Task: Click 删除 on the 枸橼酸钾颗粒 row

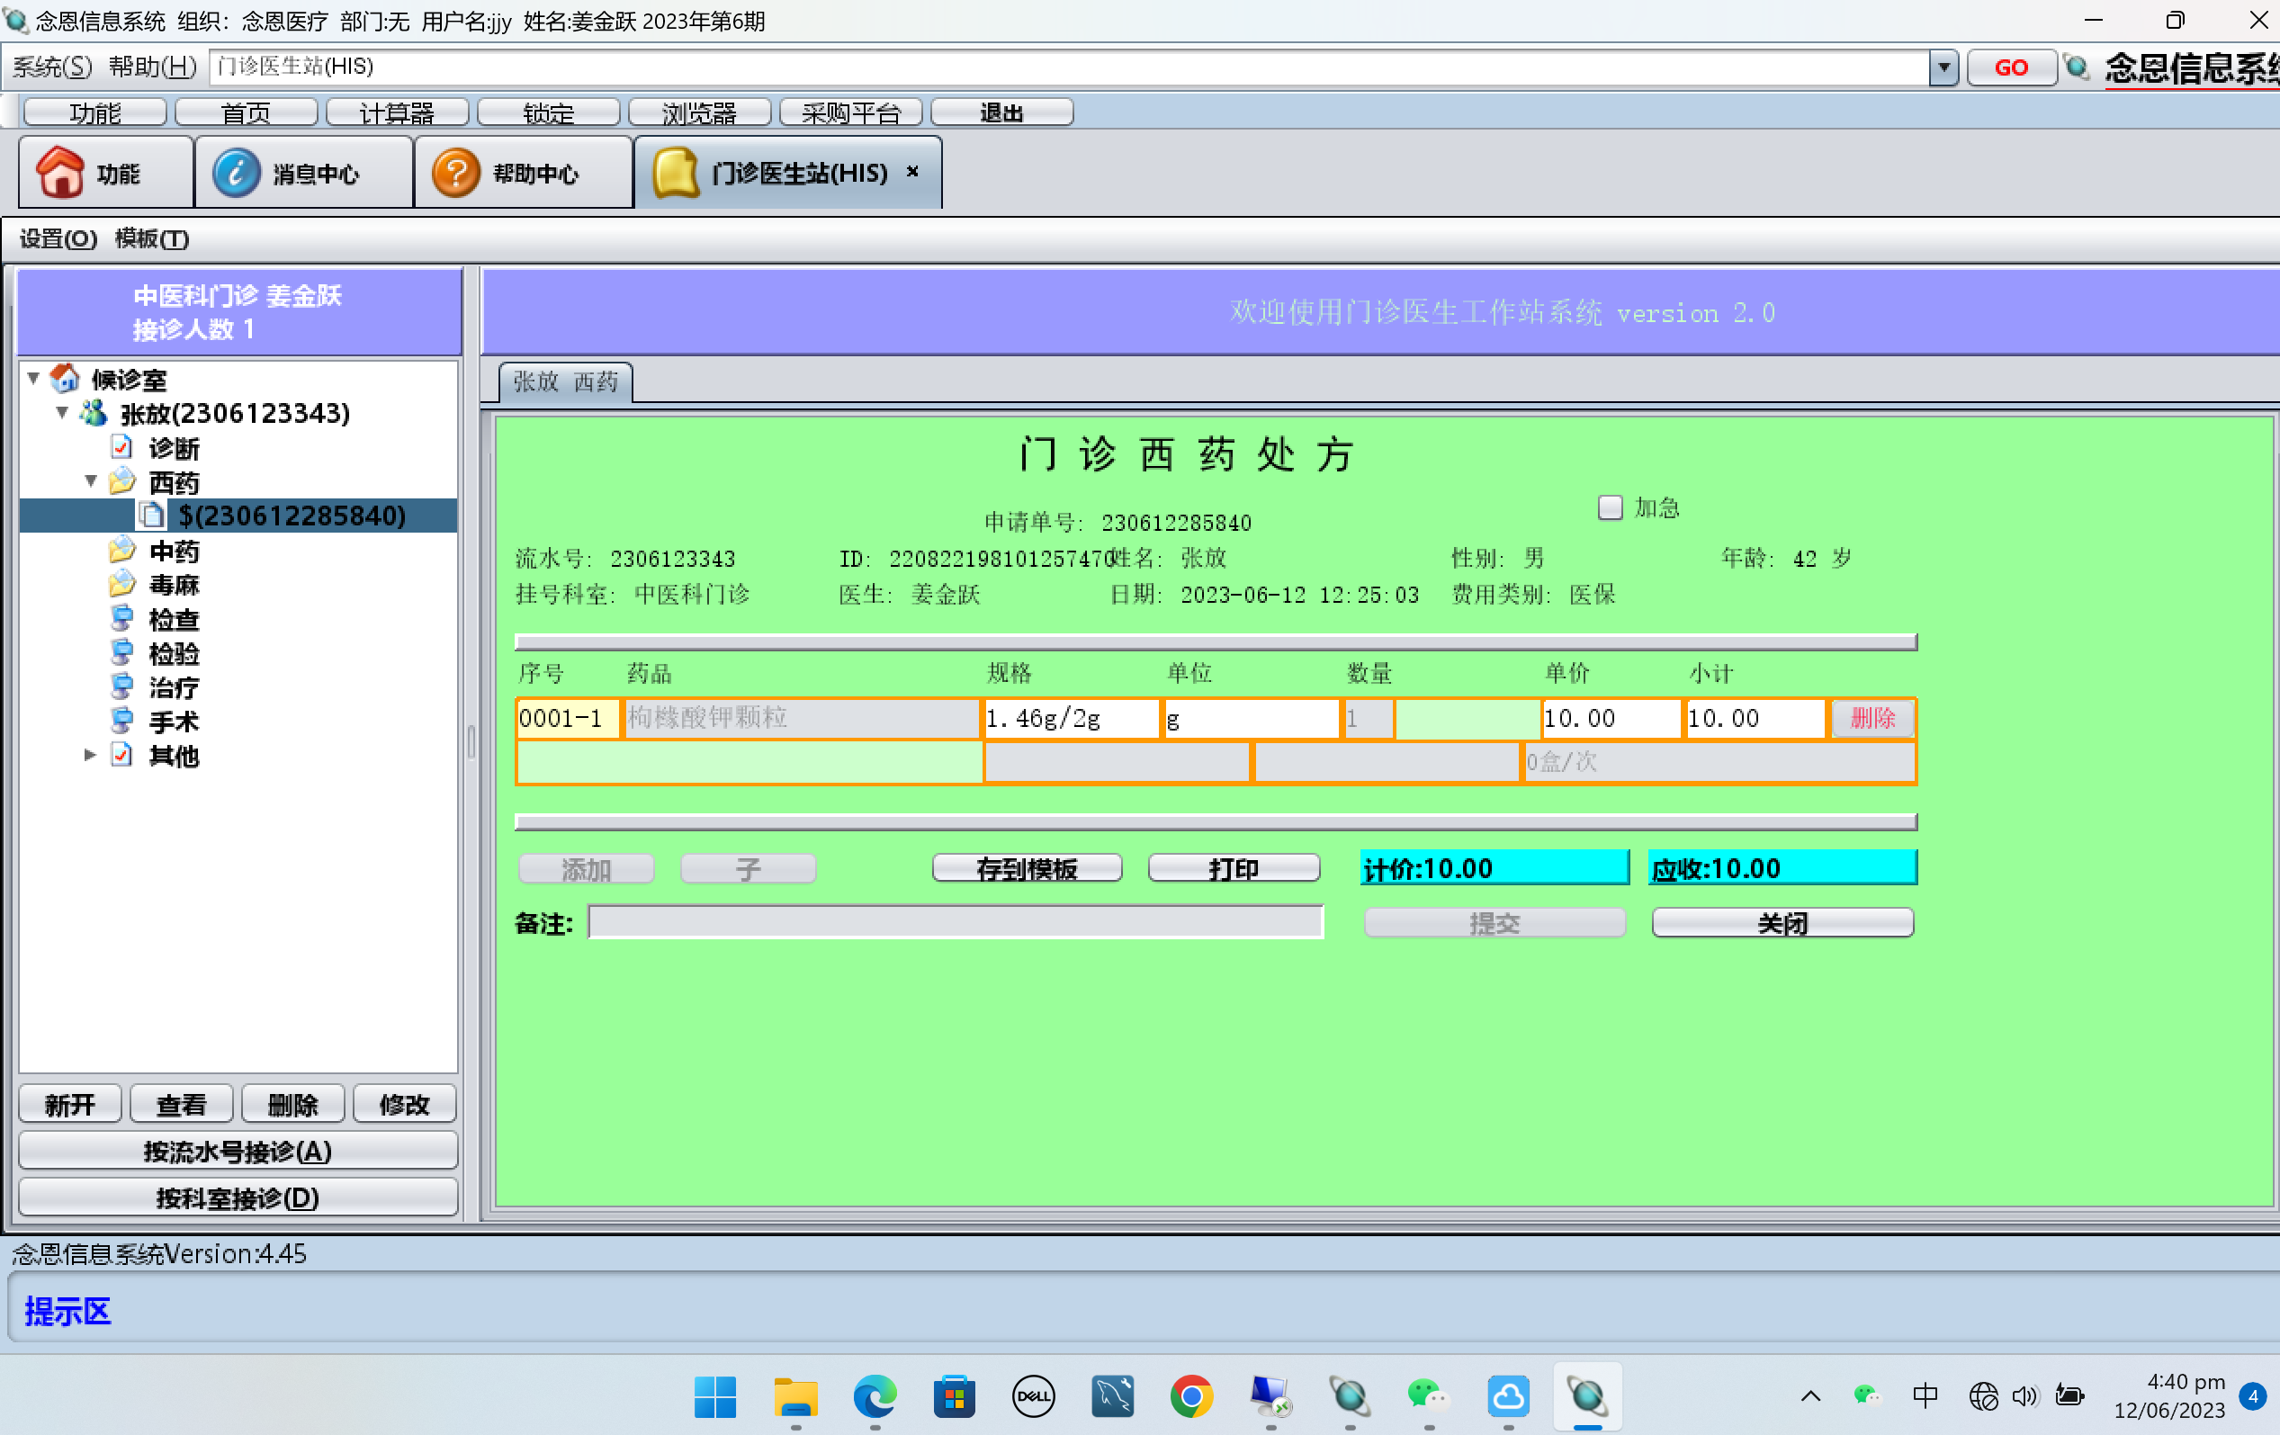Action: (1872, 718)
